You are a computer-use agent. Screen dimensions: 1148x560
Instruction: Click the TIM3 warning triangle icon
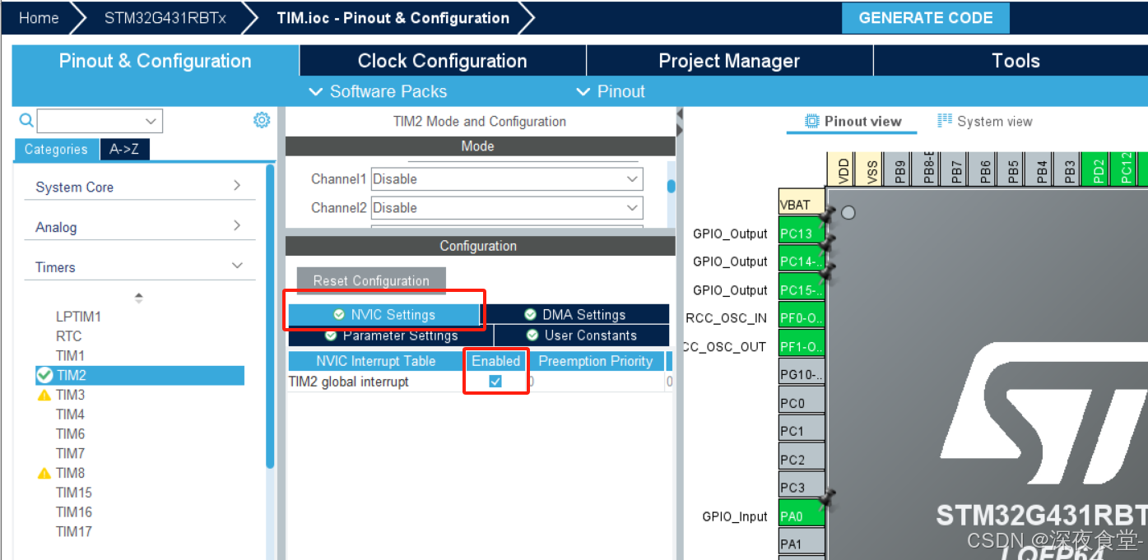[x=44, y=396]
